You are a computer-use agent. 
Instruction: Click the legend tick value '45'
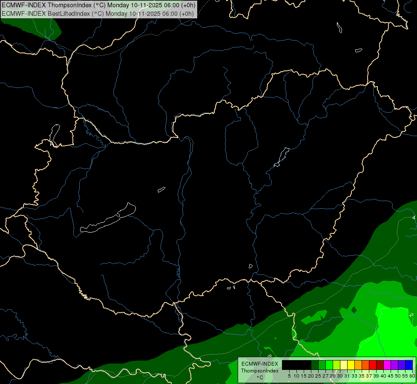tap(391, 376)
